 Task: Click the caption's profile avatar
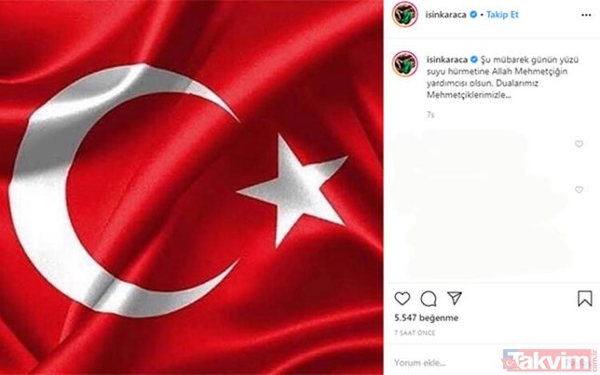405,63
